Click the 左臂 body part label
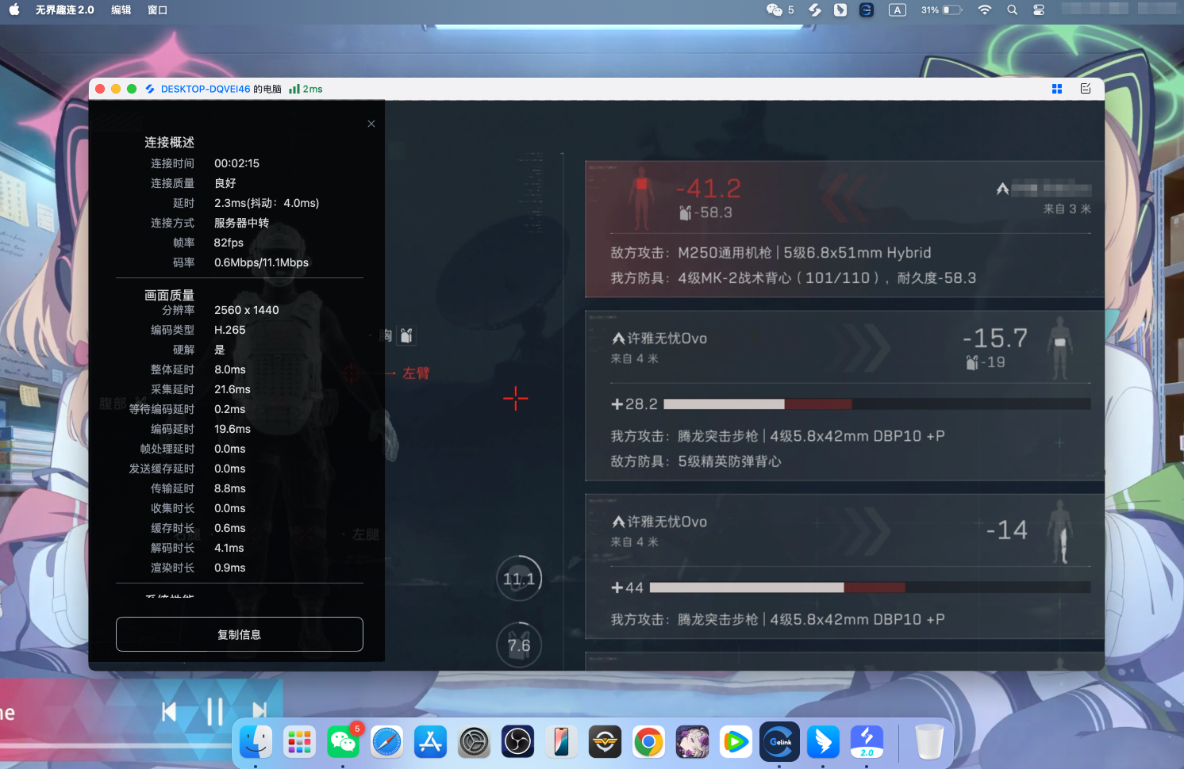 point(416,373)
